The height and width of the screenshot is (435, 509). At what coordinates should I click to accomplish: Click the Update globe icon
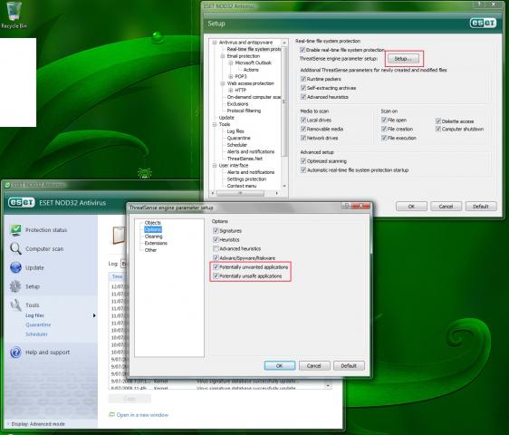(15, 267)
